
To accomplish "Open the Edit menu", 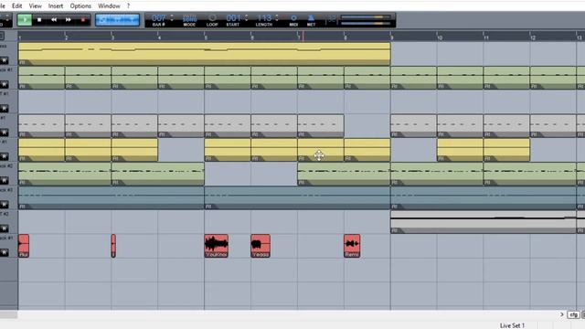I will click(16, 6).
